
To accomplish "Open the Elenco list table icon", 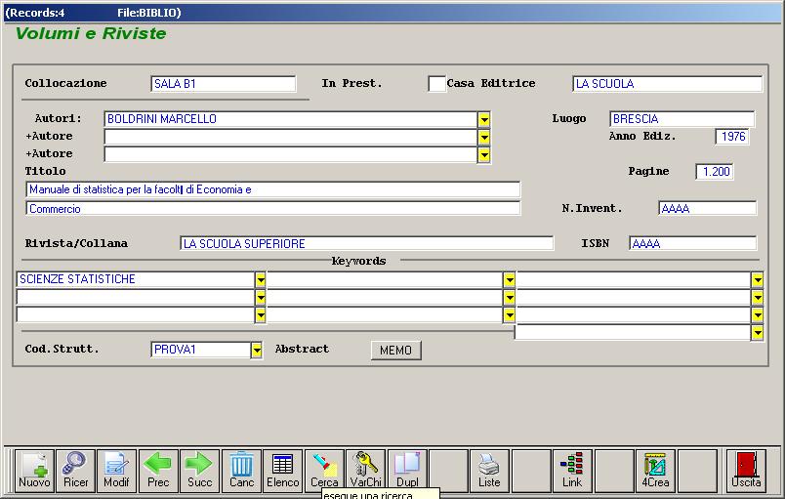I will [283, 471].
